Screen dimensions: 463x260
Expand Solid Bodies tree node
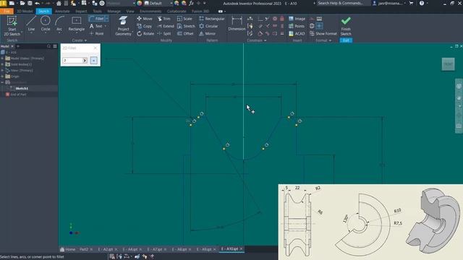(2, 64)
